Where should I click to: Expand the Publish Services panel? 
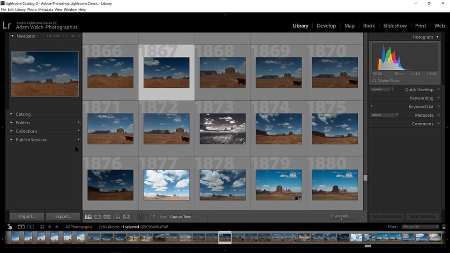coord(11,140)
